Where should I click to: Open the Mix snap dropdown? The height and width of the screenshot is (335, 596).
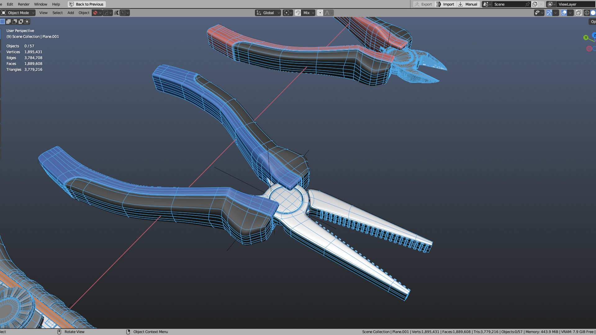309,13
